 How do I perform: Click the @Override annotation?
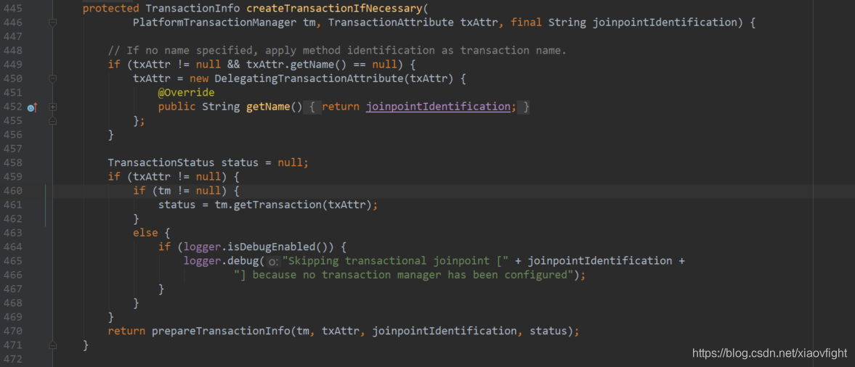[x=186, y=93]
